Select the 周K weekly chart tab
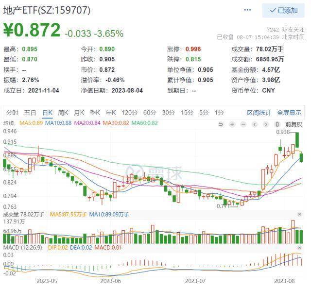This screenshot has width=311, height=289. coord(63,113)
